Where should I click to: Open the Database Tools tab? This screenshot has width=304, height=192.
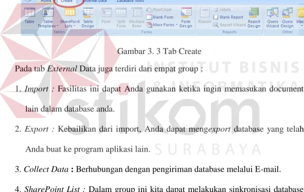point(130,1)
